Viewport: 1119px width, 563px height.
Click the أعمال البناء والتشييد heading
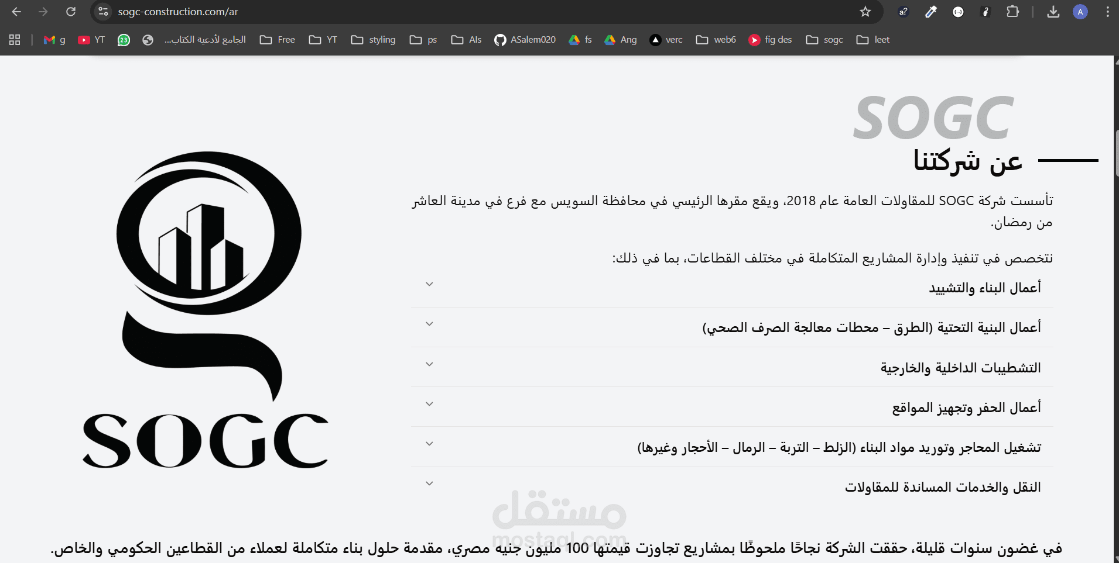point(985,288)
